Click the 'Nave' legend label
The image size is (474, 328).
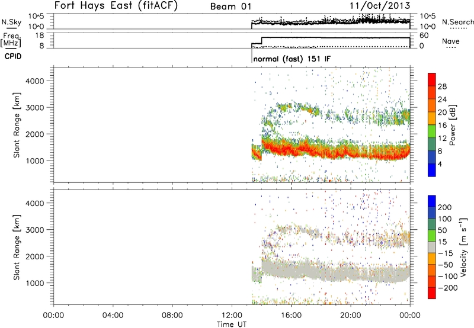click(450, 41)
